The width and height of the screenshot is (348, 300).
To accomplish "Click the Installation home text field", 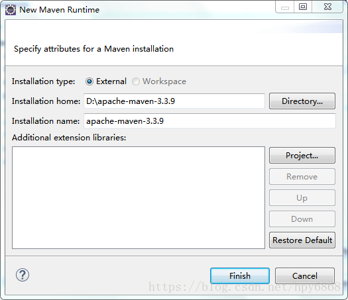I will 174,101.
